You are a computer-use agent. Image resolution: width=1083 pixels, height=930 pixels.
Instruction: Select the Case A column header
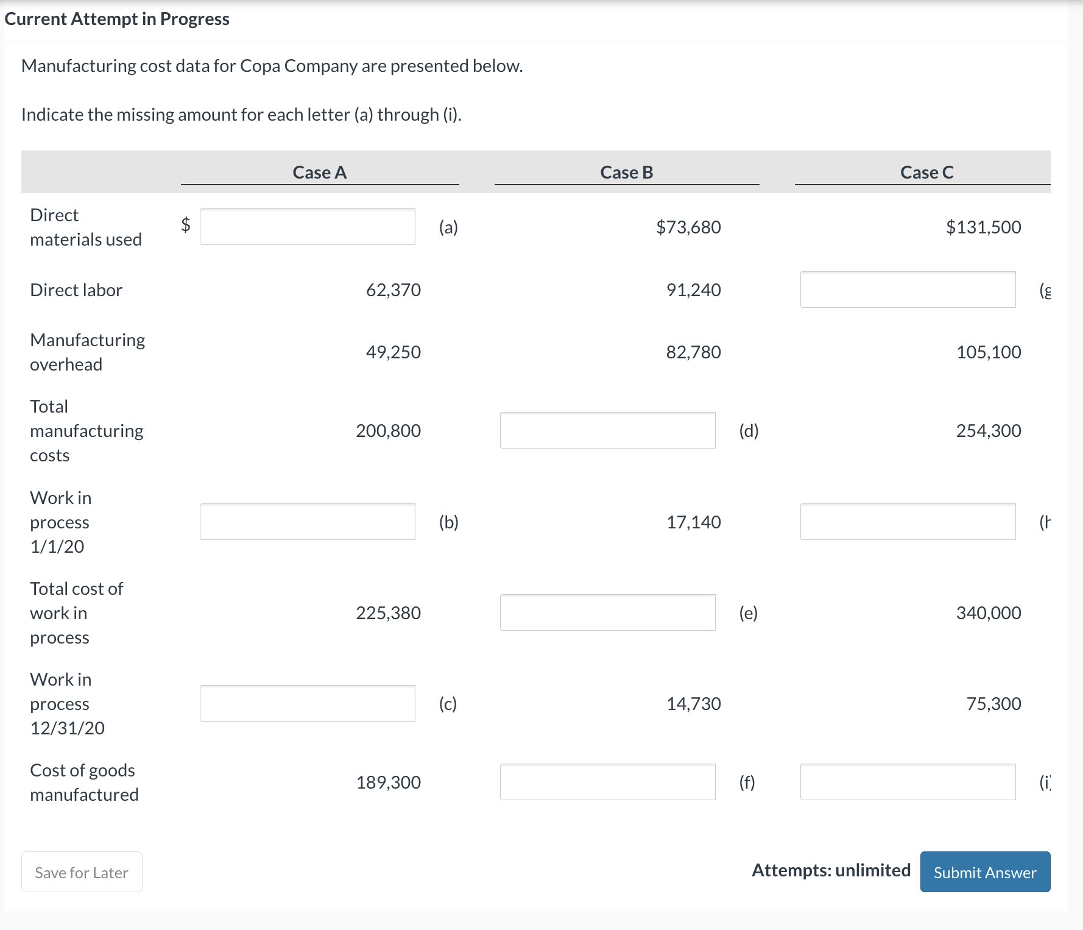tap(319, 172)
